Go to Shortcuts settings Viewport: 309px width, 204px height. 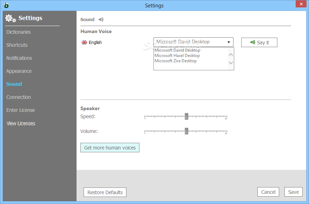pyautogui.click(x=17, y=45)
